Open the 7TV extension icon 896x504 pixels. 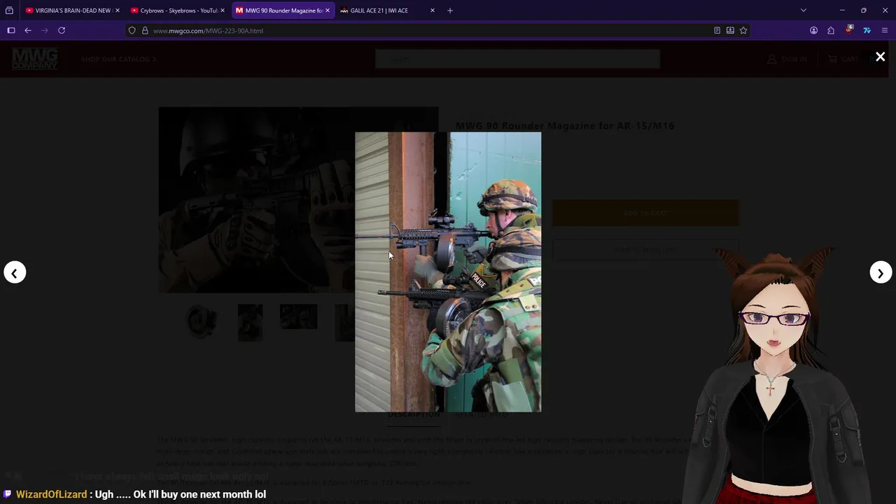867,30
